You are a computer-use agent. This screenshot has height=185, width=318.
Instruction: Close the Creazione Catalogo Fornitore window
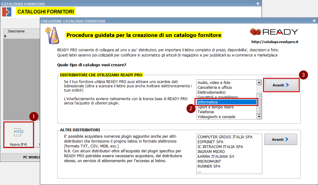click(x=314, y=21)
